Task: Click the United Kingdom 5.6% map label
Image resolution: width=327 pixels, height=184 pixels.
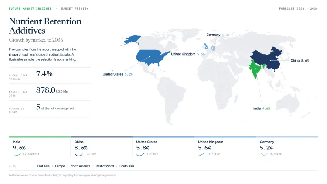Action: coord(187,54)
